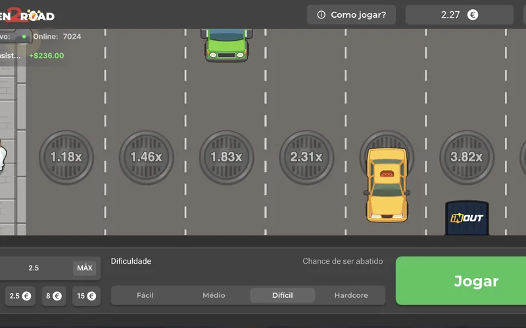
Task: Select Fácil difficulty
Action: tap(145, 295)
